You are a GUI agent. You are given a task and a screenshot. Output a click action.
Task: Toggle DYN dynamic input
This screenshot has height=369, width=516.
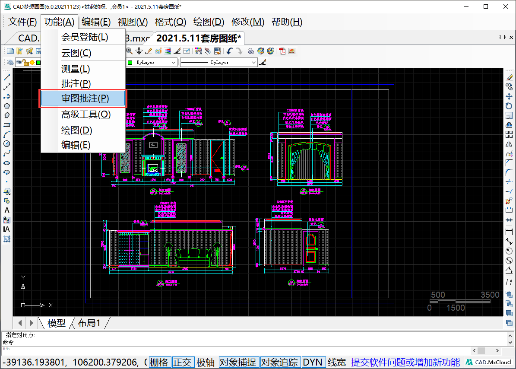(313, 363)
